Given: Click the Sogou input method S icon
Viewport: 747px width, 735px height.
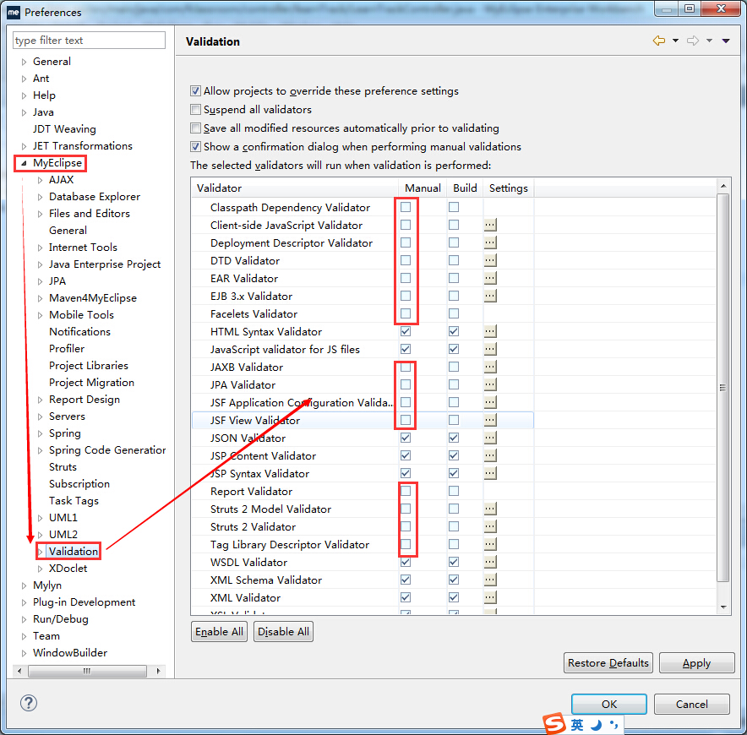Looking at the screenshot, I should [554, 724].
